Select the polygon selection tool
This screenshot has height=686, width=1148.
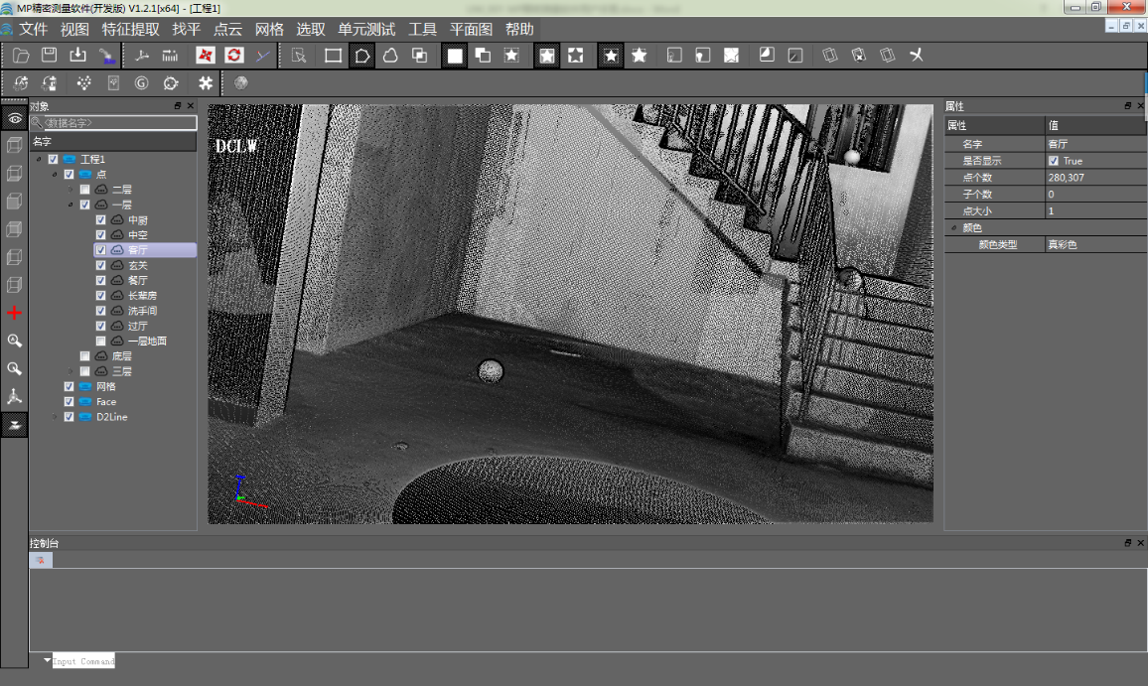coord(362,56)
